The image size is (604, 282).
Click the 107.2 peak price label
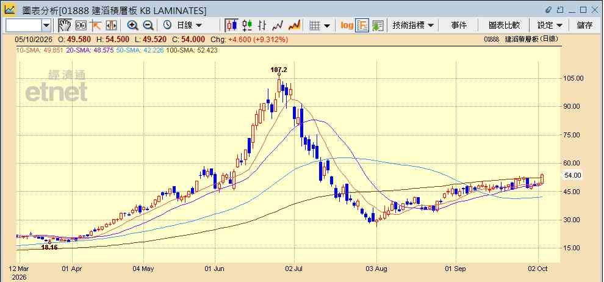[x=278, y=70]
